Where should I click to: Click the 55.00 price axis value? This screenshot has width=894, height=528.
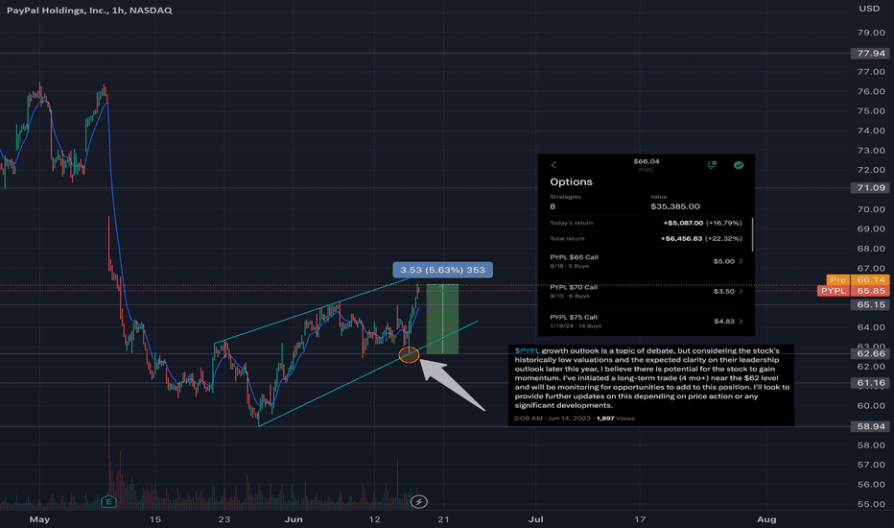[x=871, y=504]
